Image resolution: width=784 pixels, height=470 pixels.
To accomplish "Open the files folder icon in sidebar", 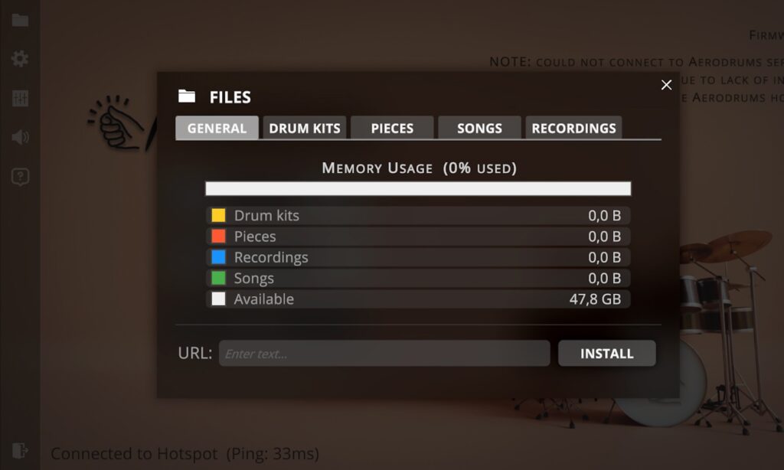I will pos(20,20).
